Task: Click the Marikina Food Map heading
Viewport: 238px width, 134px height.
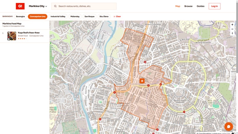Action: [x=12, y=24]
